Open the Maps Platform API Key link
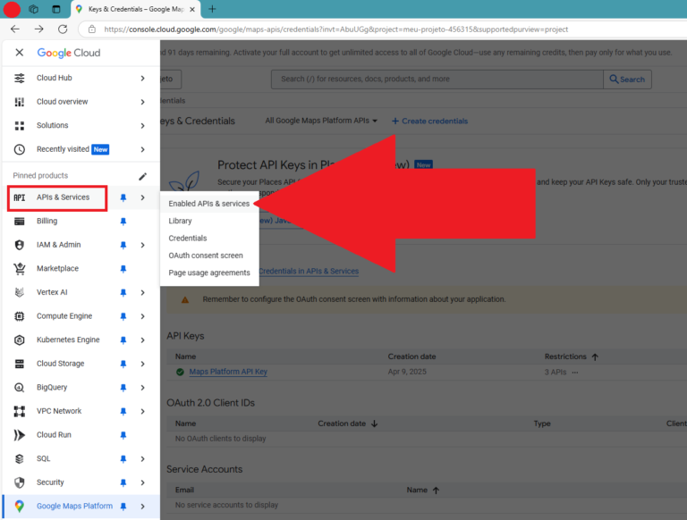 coord(228,372)
